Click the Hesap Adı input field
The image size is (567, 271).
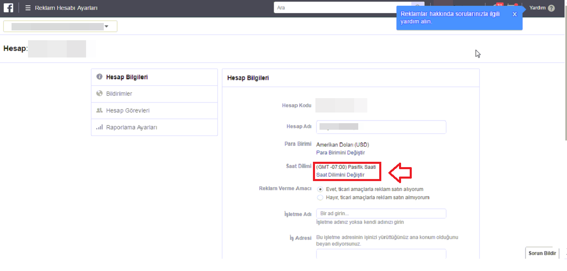click(x=381, y=127)
